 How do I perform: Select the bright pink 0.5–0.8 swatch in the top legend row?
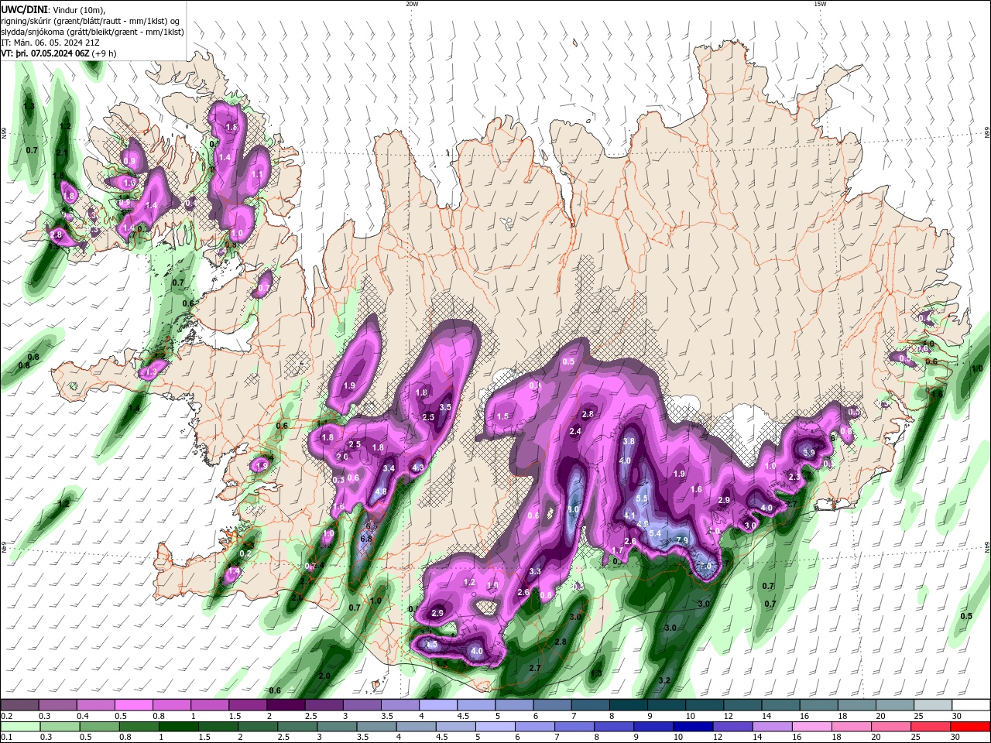tap(133, 705)
